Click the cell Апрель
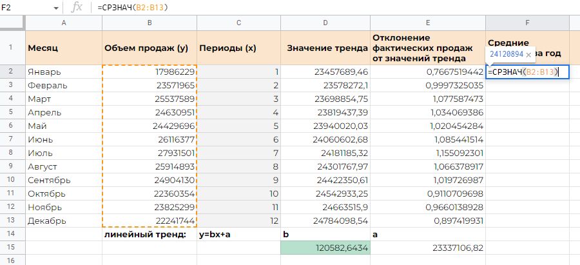This screenshot has width=580, height=265. (64, 112)
